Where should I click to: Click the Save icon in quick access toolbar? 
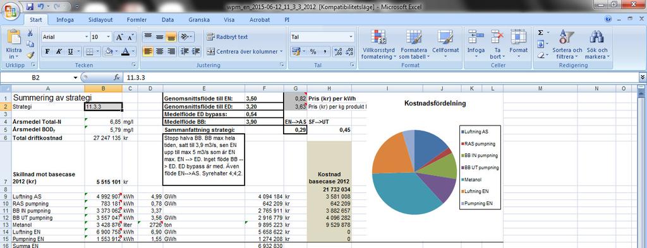(x=30, y=6)
